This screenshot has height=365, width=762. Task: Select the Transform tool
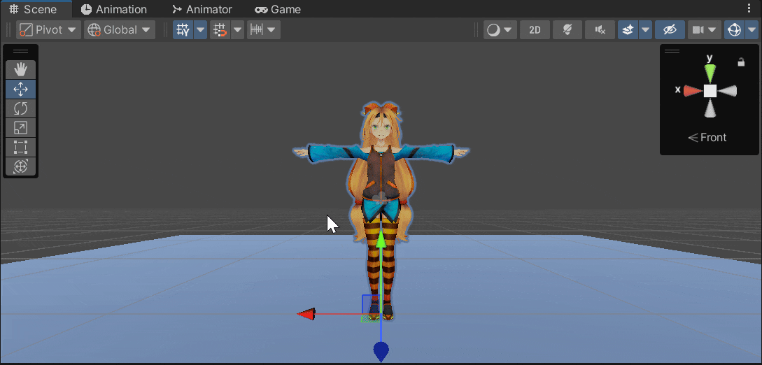(20, 166)
